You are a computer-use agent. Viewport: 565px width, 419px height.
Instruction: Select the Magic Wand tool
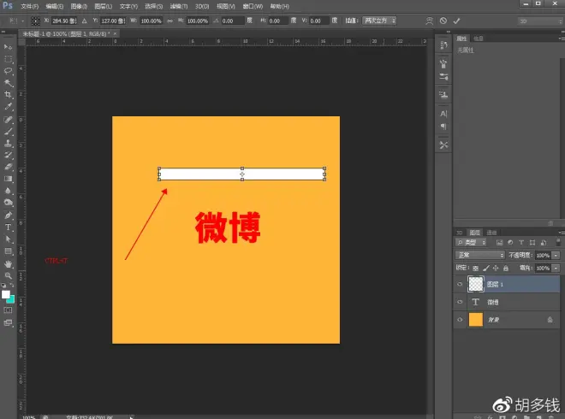[x=8, y=83]
